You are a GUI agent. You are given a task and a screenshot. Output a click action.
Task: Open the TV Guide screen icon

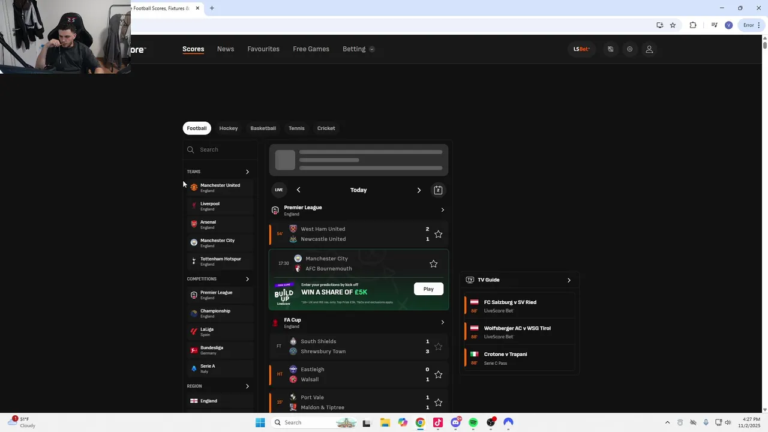tap(470, 280)
